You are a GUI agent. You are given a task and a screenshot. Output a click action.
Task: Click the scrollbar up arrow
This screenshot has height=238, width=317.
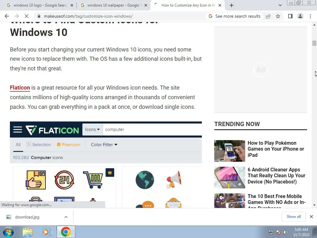click(314, 25)
